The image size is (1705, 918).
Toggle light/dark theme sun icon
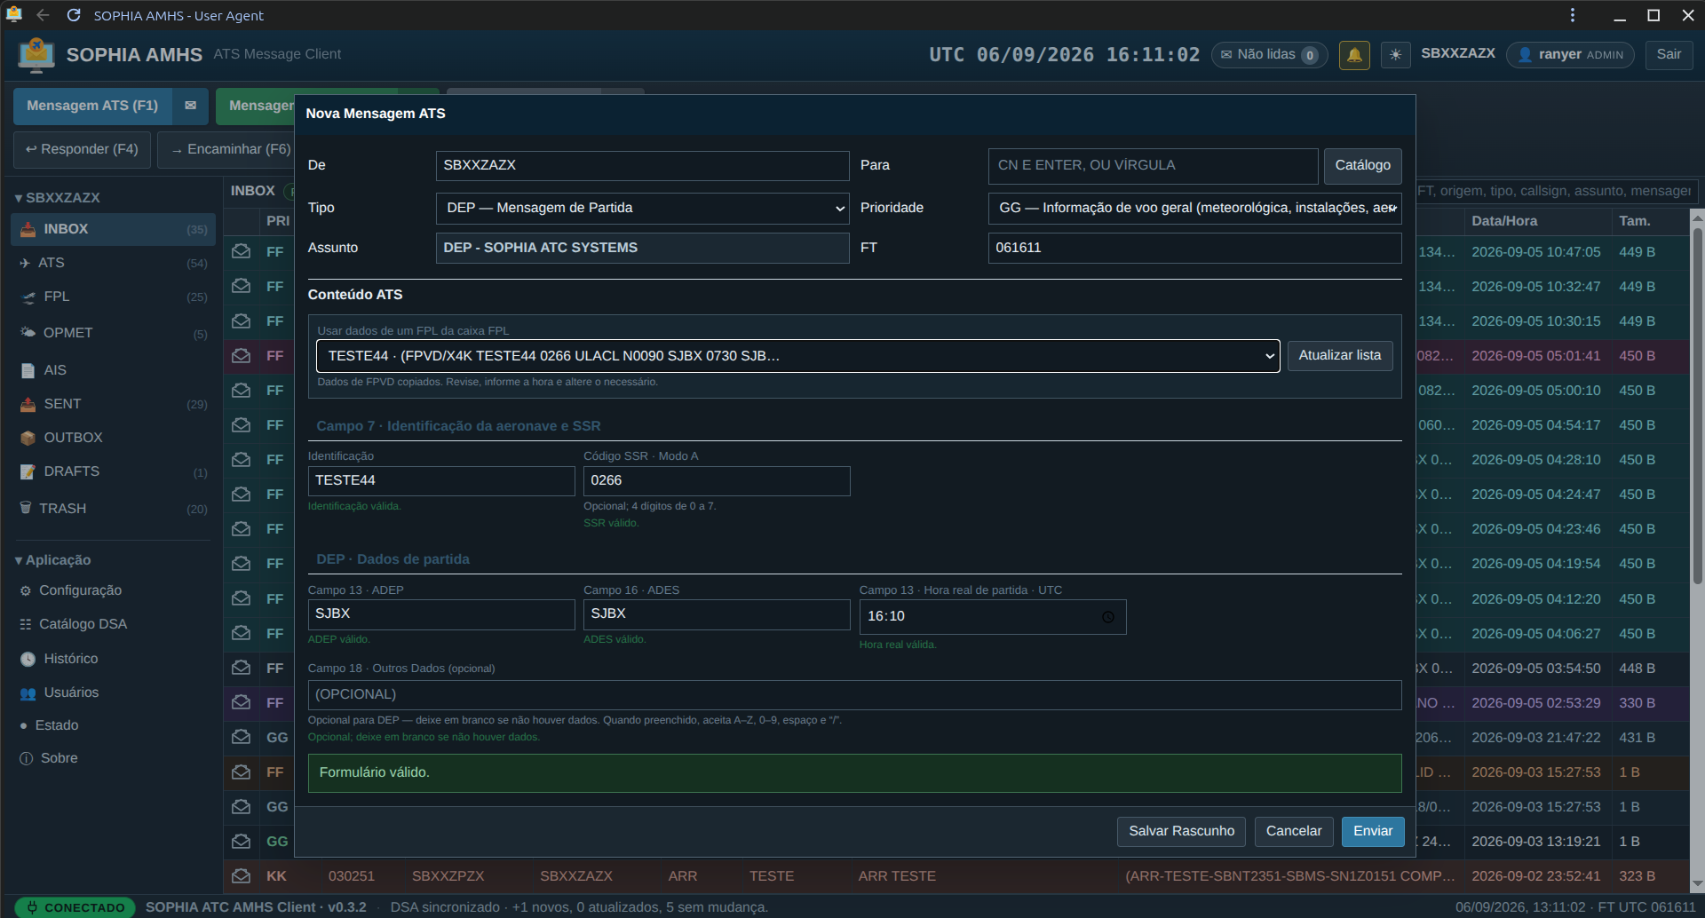(1395, 55)
